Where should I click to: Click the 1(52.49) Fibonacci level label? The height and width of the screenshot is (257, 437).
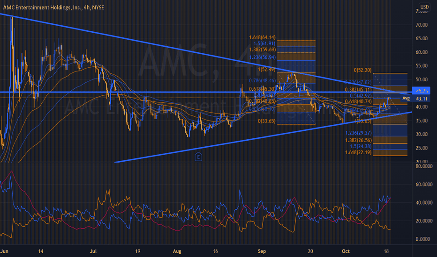[x=267, y=70]
